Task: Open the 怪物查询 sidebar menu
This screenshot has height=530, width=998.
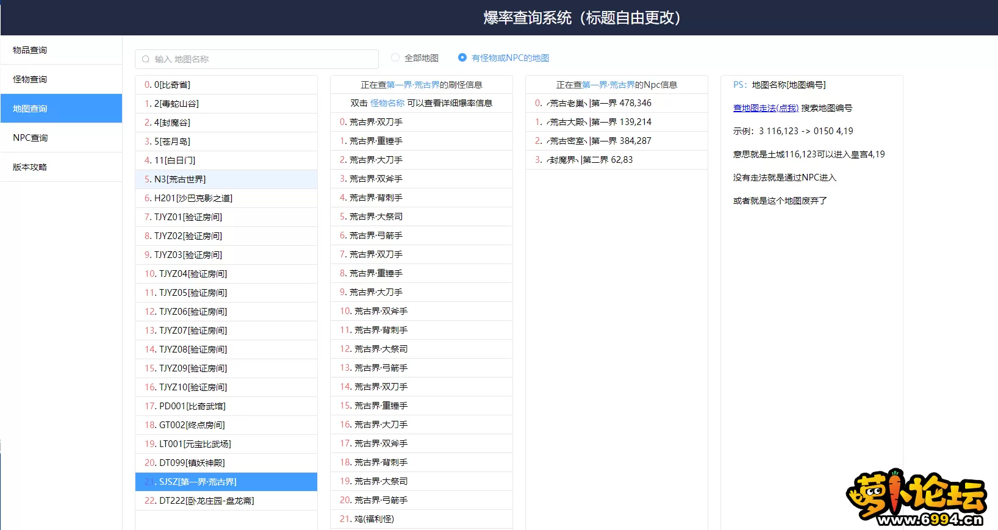Action: tap(61, 79)
